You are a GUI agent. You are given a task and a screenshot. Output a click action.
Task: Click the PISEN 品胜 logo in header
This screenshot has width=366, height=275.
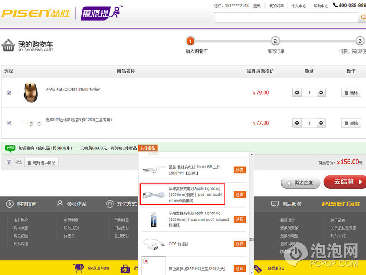(36, 13)
